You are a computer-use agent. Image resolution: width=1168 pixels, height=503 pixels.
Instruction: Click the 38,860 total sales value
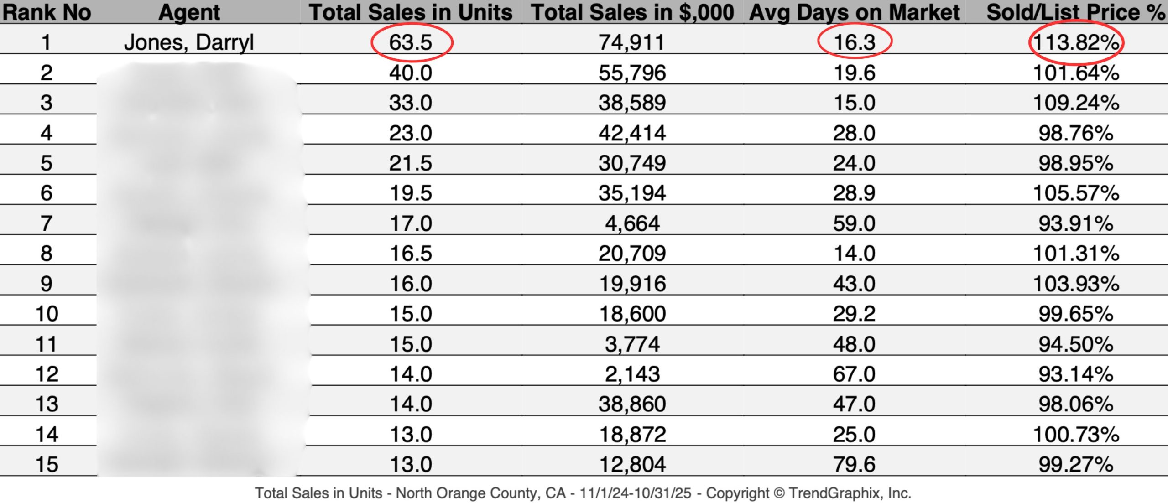click(632, 404)
